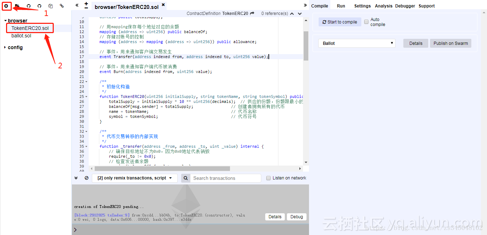Viewport: 487px width, 235px height.
Task: Click the event Burn line 20
Action: coord(156,72)
